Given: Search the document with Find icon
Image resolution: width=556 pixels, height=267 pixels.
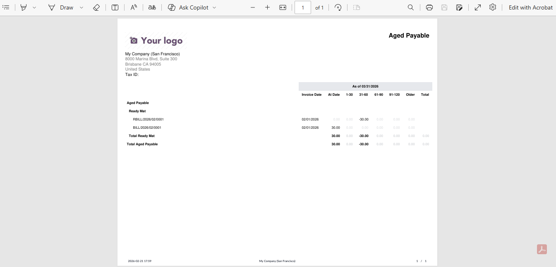Looking at the screenshot, I should click(411, 7).
